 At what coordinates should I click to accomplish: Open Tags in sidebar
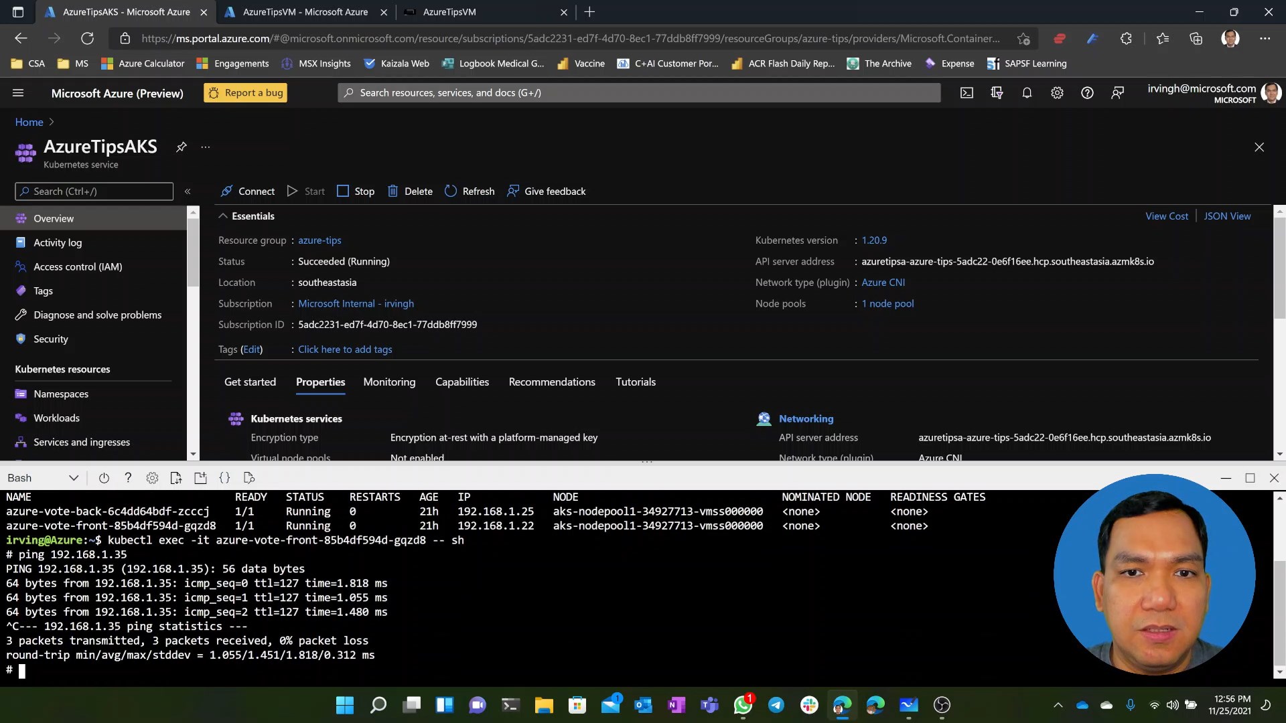(94, 291)
